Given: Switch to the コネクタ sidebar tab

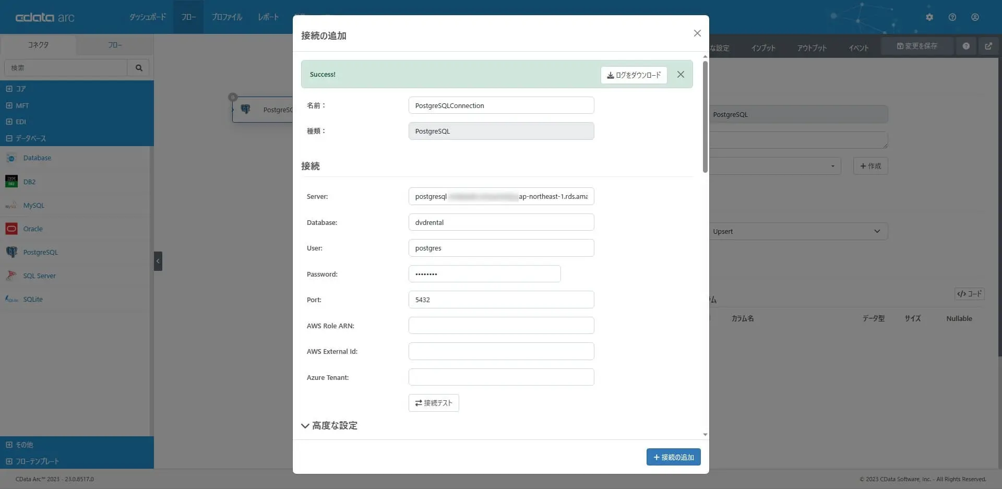Looking at the screenshot, I should [x=38, y=45].
